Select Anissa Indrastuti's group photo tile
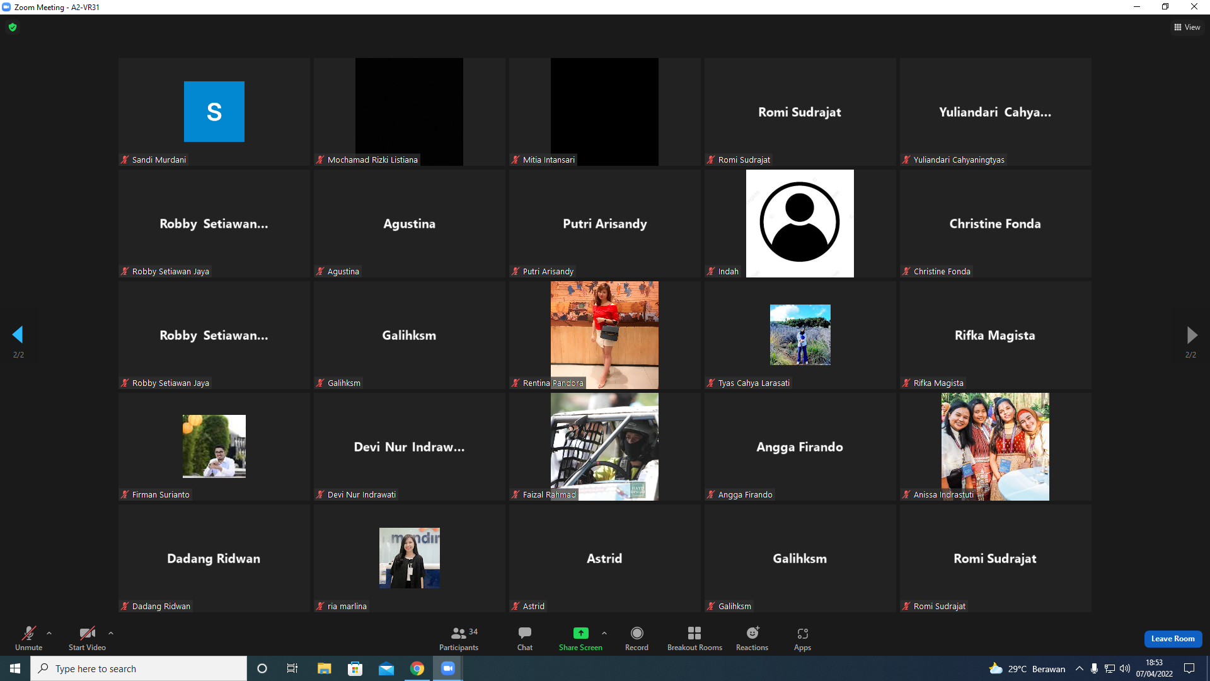 click(x=996, y=446)
